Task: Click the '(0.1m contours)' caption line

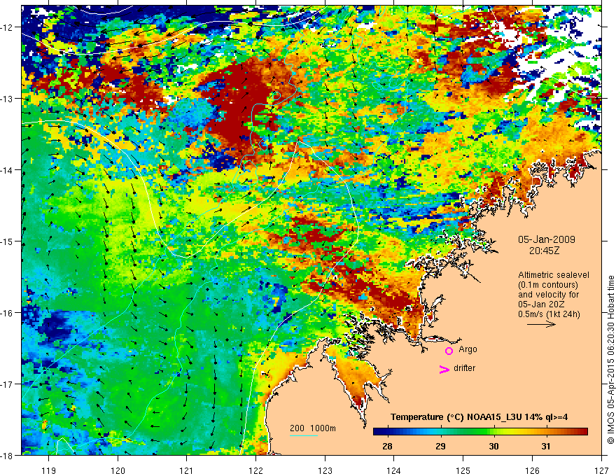Action: pos(548,285)
